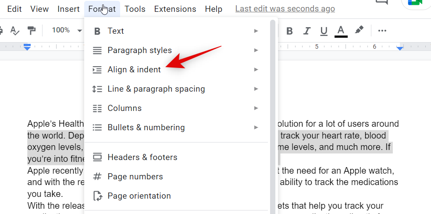Open the Tools menu

(135, 9)
